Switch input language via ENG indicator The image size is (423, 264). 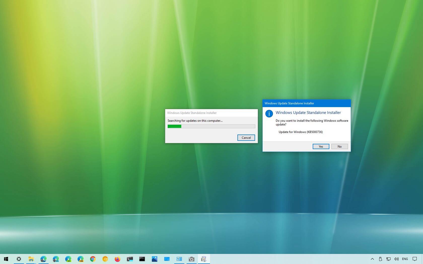click(405, 259)
